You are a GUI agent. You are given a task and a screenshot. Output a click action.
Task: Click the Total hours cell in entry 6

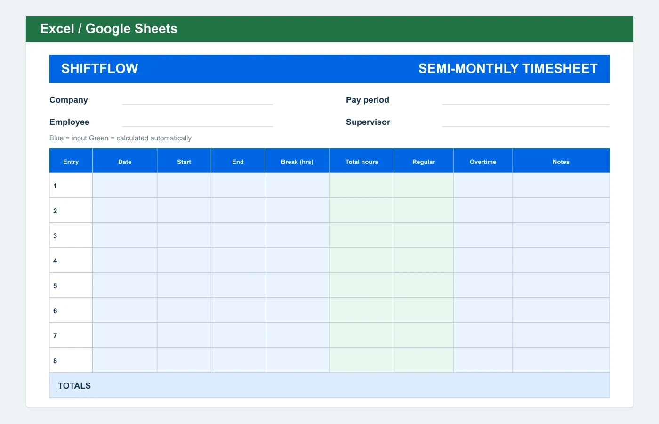pos(362,310)
